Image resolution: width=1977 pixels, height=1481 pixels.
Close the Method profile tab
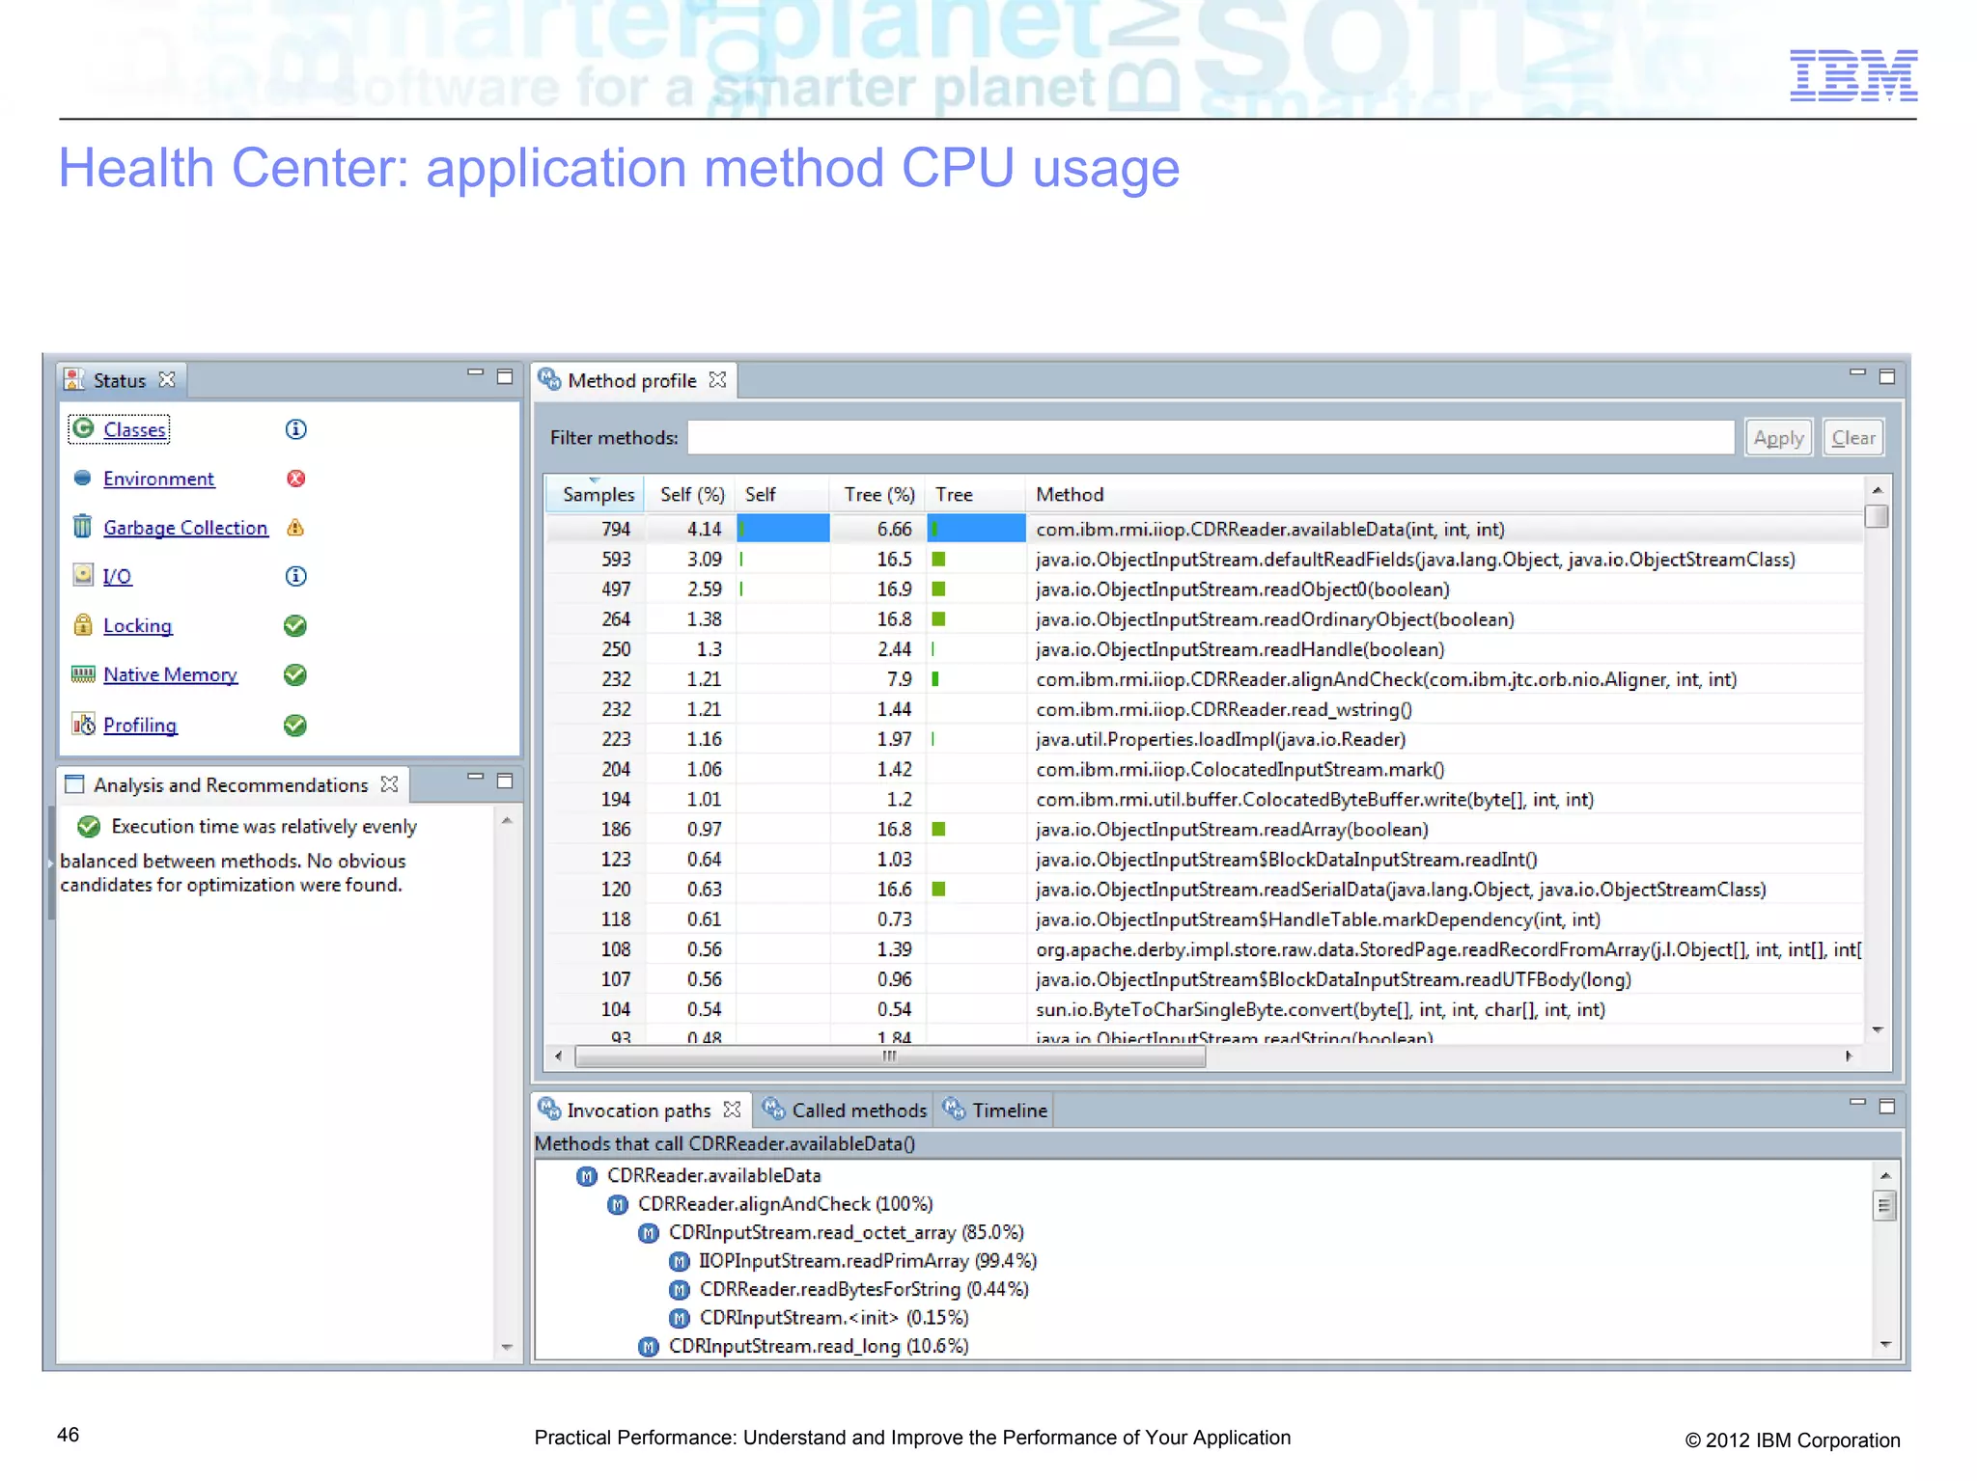[717, 379]
